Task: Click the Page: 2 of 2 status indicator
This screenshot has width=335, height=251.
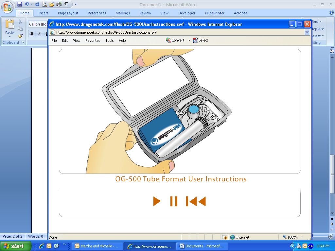Action: (x=12, y=236)
